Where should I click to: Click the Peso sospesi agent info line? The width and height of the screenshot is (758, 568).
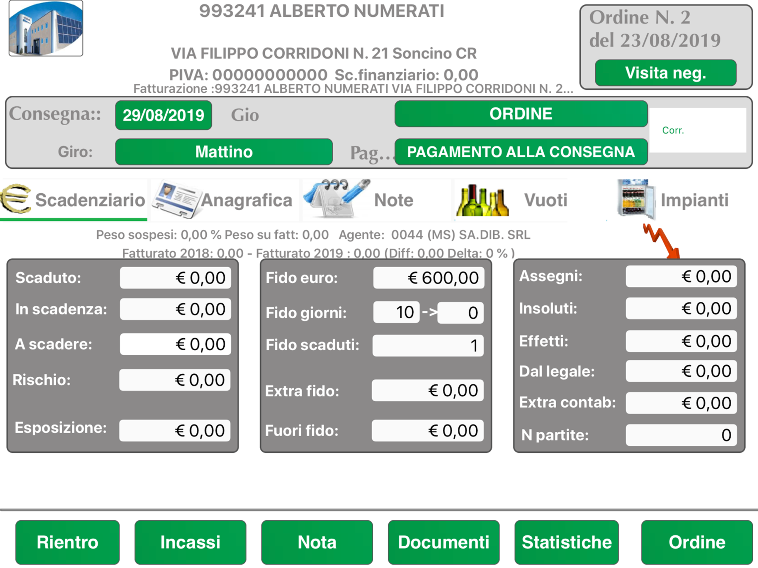click(x=313, y=235)
